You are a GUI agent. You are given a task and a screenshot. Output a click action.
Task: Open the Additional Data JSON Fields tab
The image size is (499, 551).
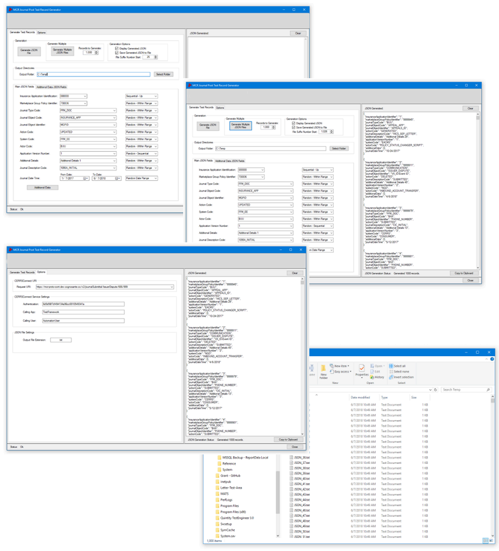pyautogui.click(x=229, y=162)
